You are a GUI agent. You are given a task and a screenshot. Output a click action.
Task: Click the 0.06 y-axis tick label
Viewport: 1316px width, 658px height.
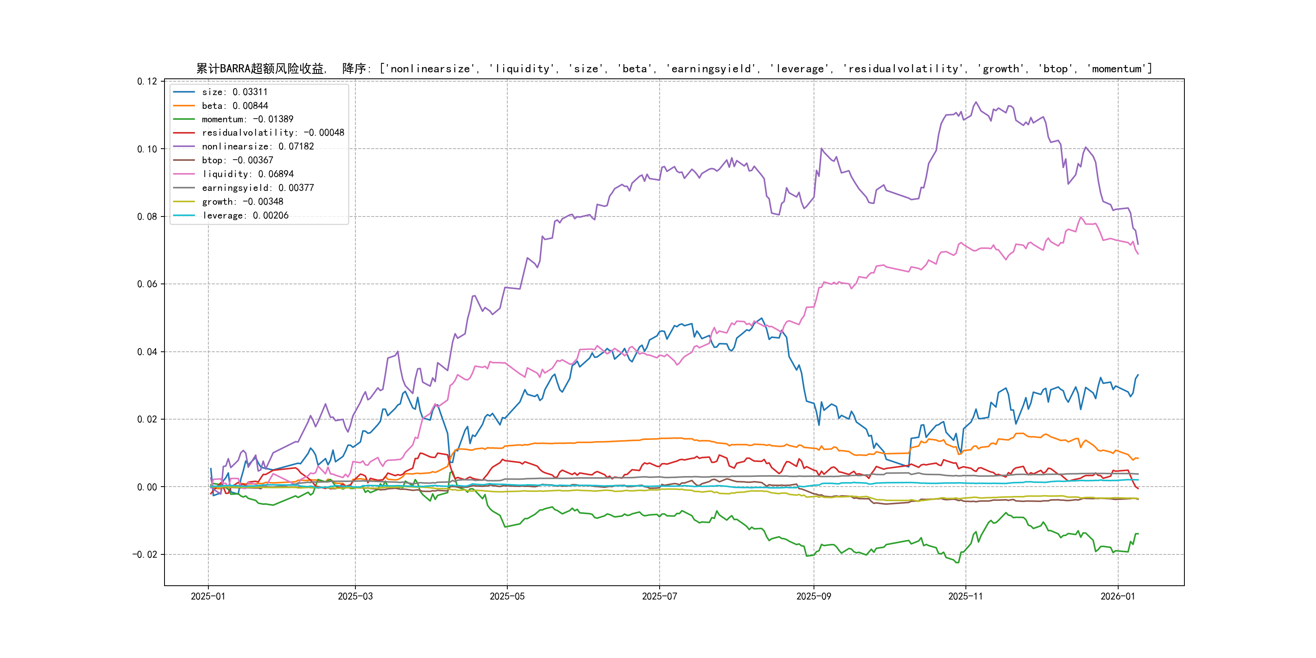[x=147, y=284]
